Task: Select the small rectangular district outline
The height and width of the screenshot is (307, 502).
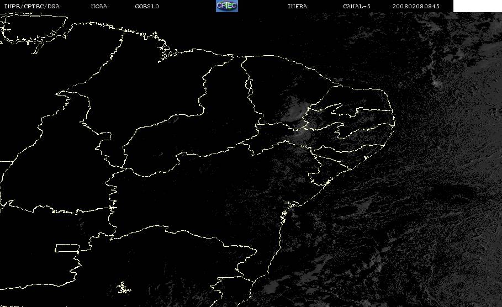Action: (67, 248)
